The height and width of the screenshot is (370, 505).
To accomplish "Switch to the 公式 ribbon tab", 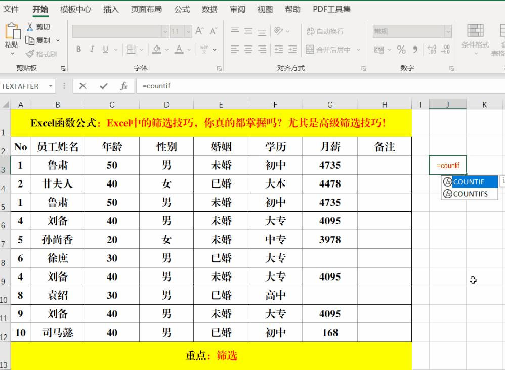I will pyautogui.click(x=181, y=9).
